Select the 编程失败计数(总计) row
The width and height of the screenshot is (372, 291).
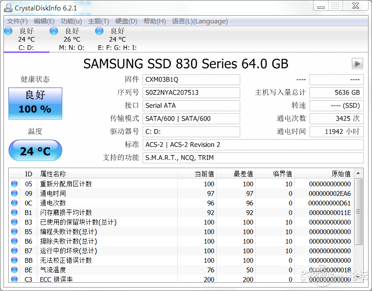click(181, 231)
